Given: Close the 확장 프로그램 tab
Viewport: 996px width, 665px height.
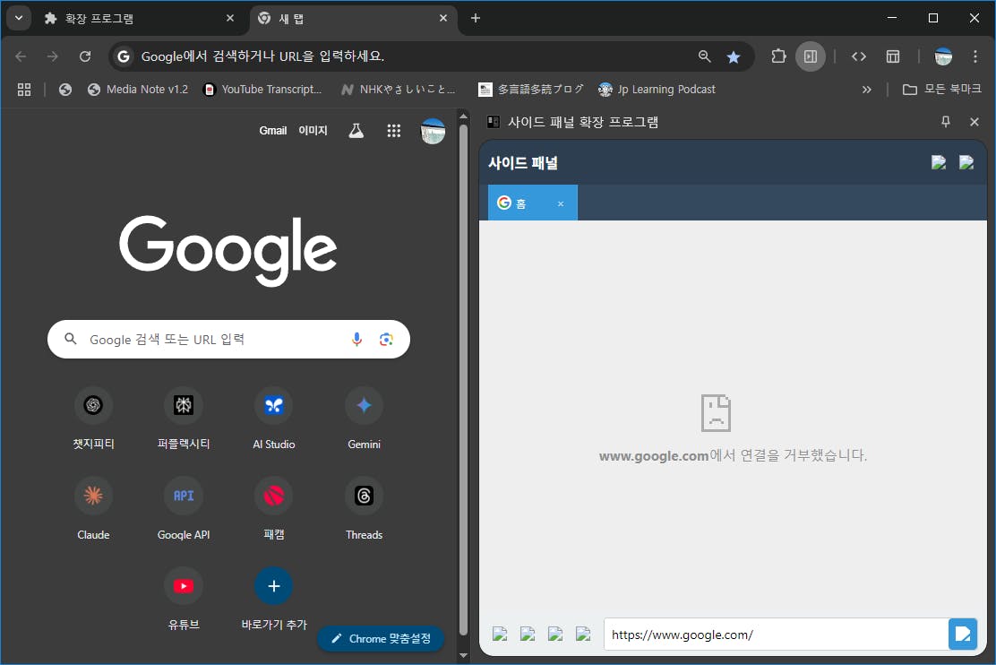Looking at the screenshot, I should coord(230,19).
